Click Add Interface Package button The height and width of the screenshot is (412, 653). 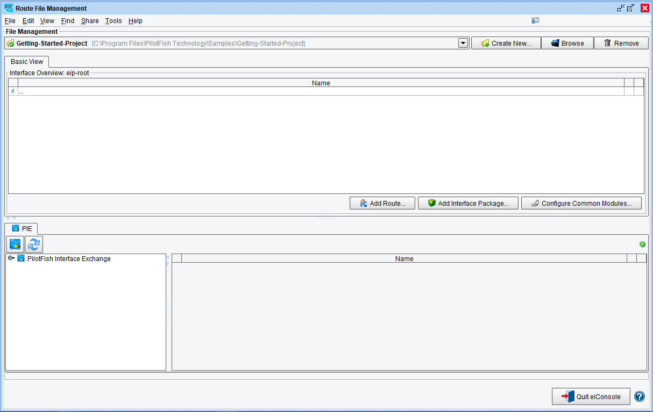[x=467, y=203]
